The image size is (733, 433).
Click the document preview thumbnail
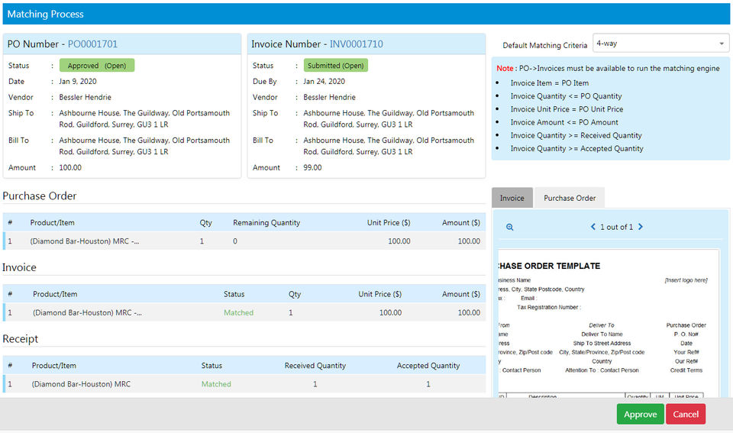[x=609, y=324]
